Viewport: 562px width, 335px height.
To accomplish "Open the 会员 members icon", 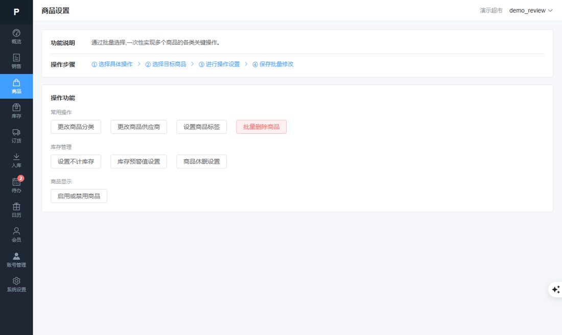I will click(x=16, y=235).
